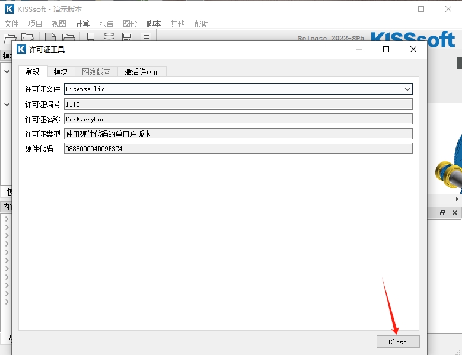Click the small right arrow beside gear image
The width and height of the screenshot is (462, 355).
[457, 199]
